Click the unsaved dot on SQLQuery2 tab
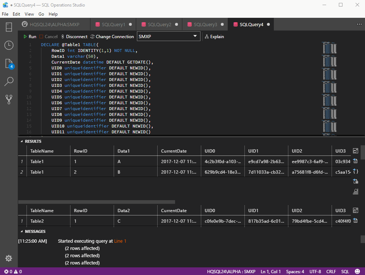The height and width of the screenshot is (275, 365). (177, 24)
